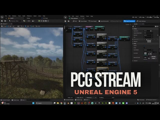Activate the Translate gizmo tool
Screen dimensions: 160x120
(x=7, y=26)
